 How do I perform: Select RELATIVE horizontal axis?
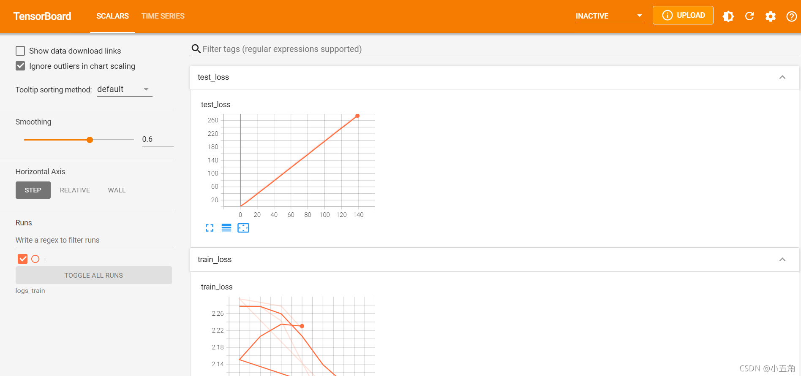coord(75,190)
